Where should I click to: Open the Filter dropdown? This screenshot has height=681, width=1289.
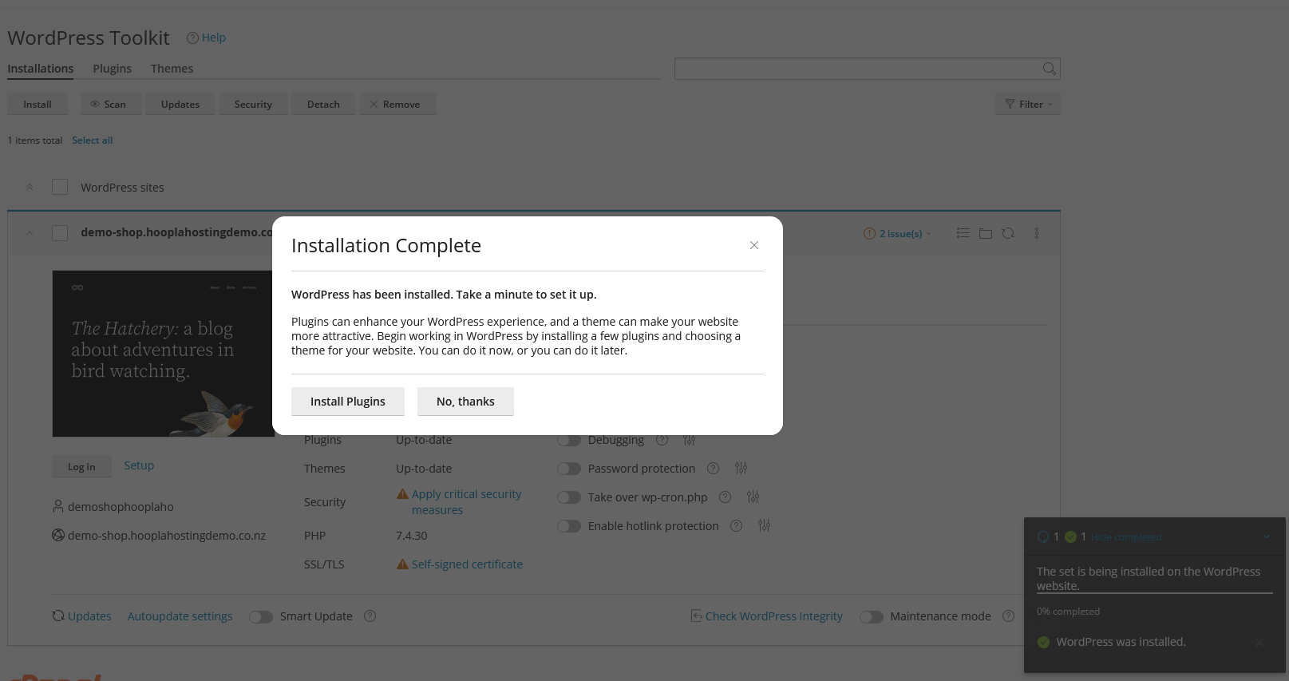tap(1028, 105)
